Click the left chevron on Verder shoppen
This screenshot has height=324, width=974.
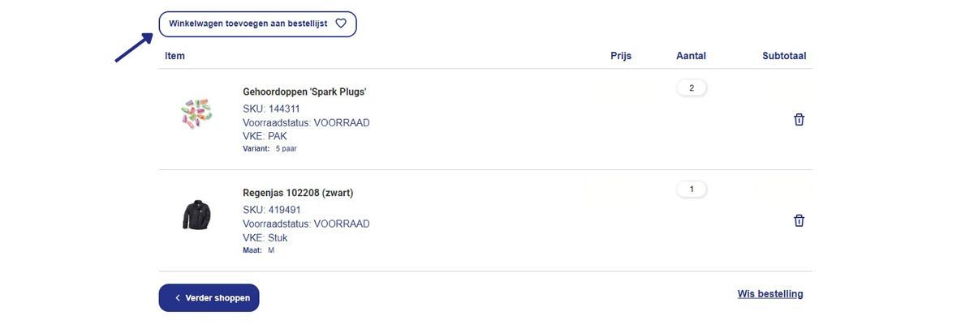[x=178, y=298]
